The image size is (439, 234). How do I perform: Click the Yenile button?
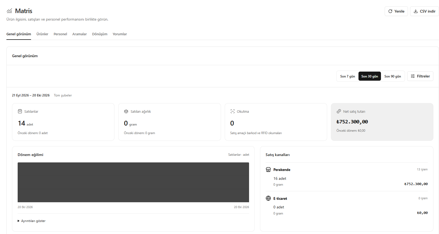click(396, 11)
